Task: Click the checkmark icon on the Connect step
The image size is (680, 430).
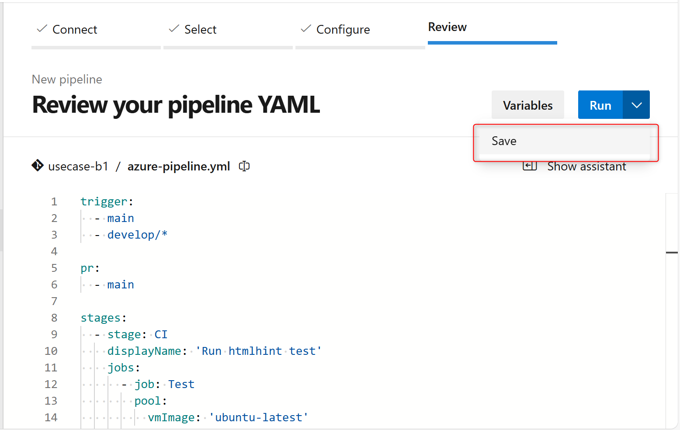Action: (x=41, y=29)
